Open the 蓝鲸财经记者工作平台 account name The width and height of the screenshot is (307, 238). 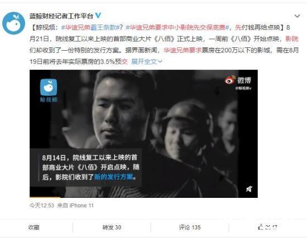[x=61, y=16]
